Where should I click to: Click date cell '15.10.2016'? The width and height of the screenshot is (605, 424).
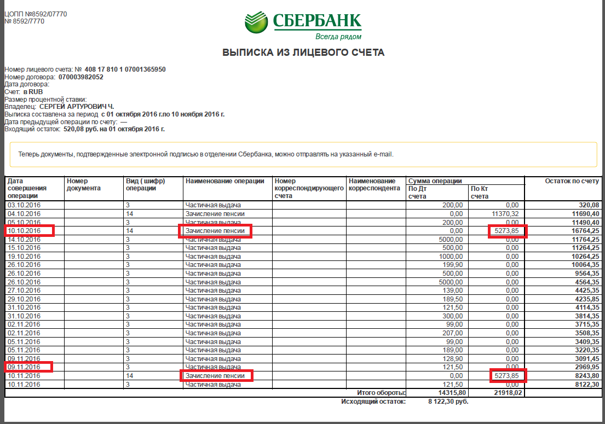click(x=24, y=247)
